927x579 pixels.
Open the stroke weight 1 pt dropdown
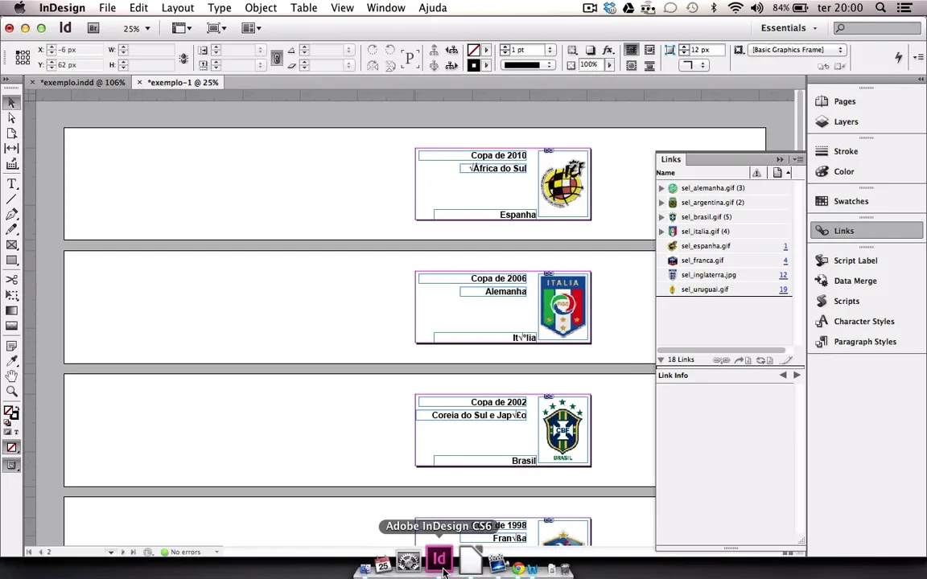coord(550,50)
